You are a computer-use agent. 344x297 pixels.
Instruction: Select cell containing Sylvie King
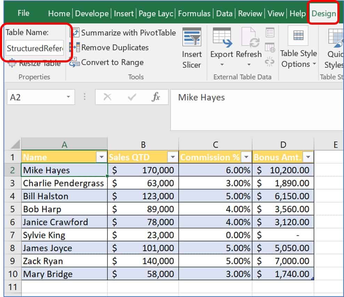click(x=64, y=235)
